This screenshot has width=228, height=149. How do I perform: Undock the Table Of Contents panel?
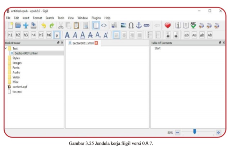[220, 43]
